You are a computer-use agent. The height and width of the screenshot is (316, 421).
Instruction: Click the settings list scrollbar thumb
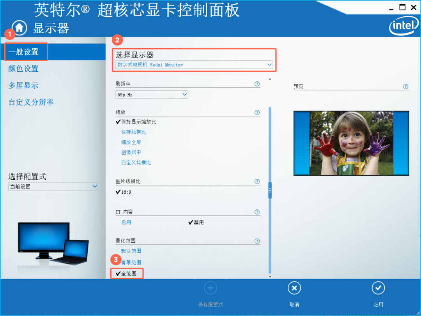(x=270, y=191)
